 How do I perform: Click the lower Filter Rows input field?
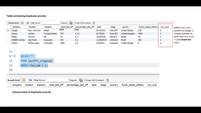coord(57,80)
